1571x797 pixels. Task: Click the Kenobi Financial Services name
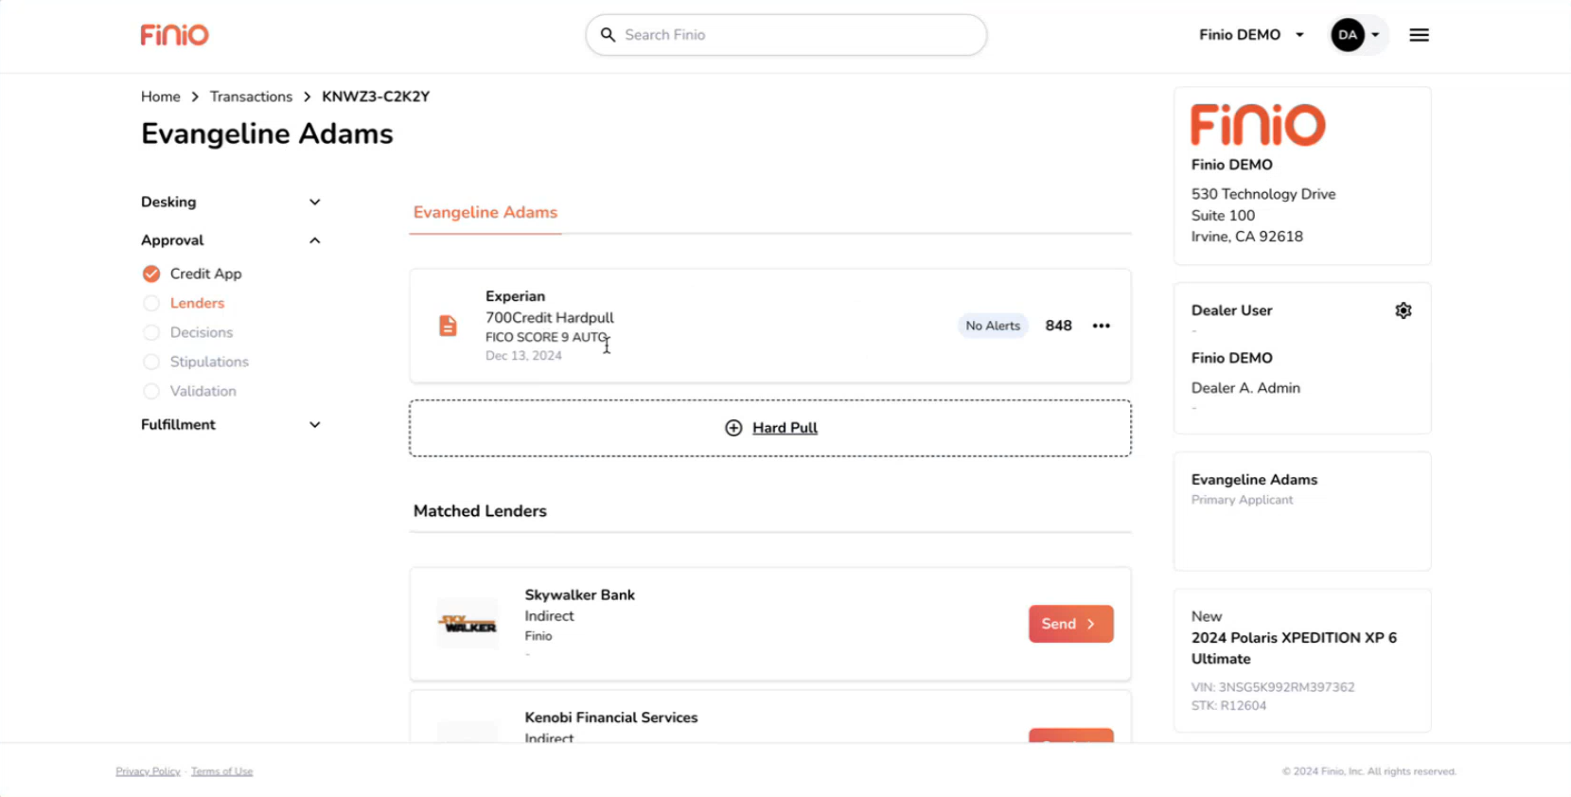(611, 717)
